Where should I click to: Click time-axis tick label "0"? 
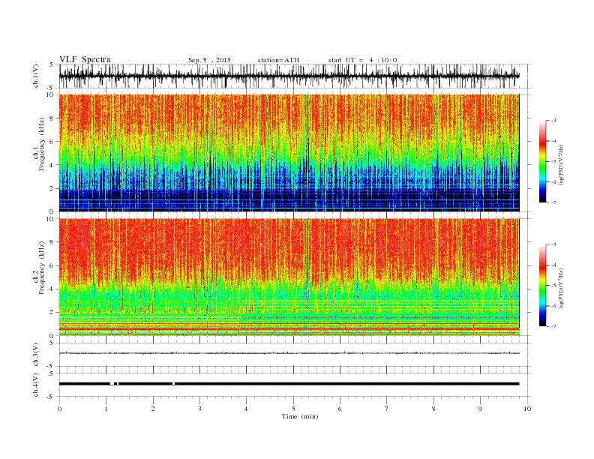coord(59,409)
